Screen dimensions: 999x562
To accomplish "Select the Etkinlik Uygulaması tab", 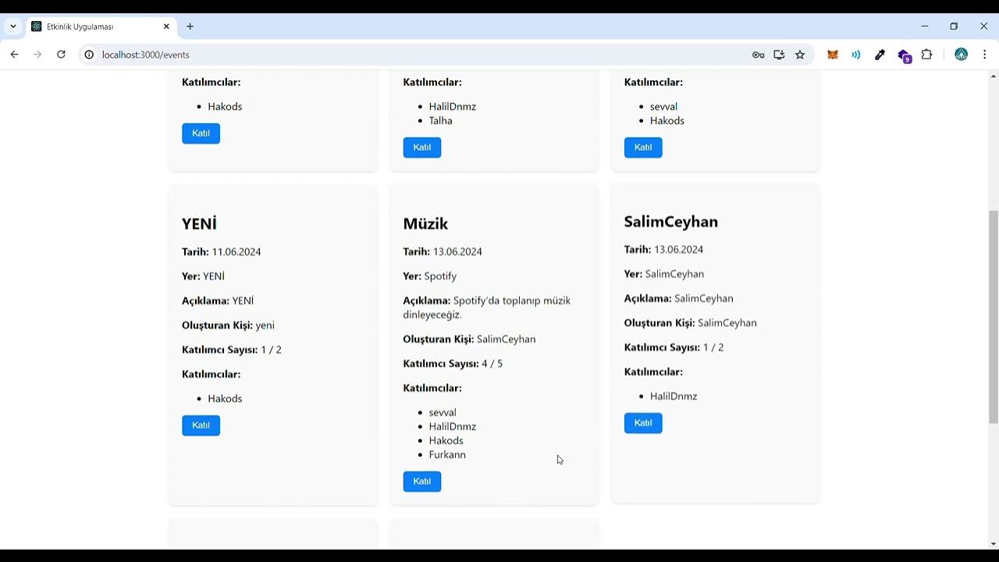I will (x=101, y=27).
